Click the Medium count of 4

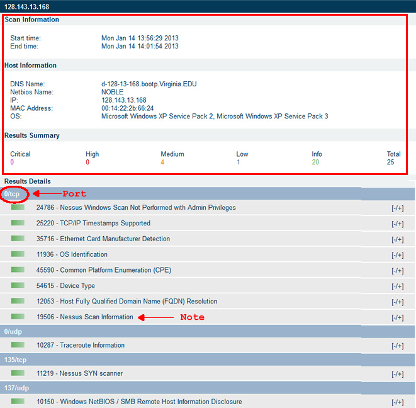pos(162,162)
